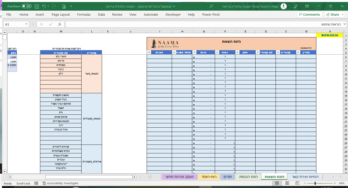This screenshot has width=348, height=188.
Task: Open filter dropdown for תאריך column
Action: (x=298, y=52)
